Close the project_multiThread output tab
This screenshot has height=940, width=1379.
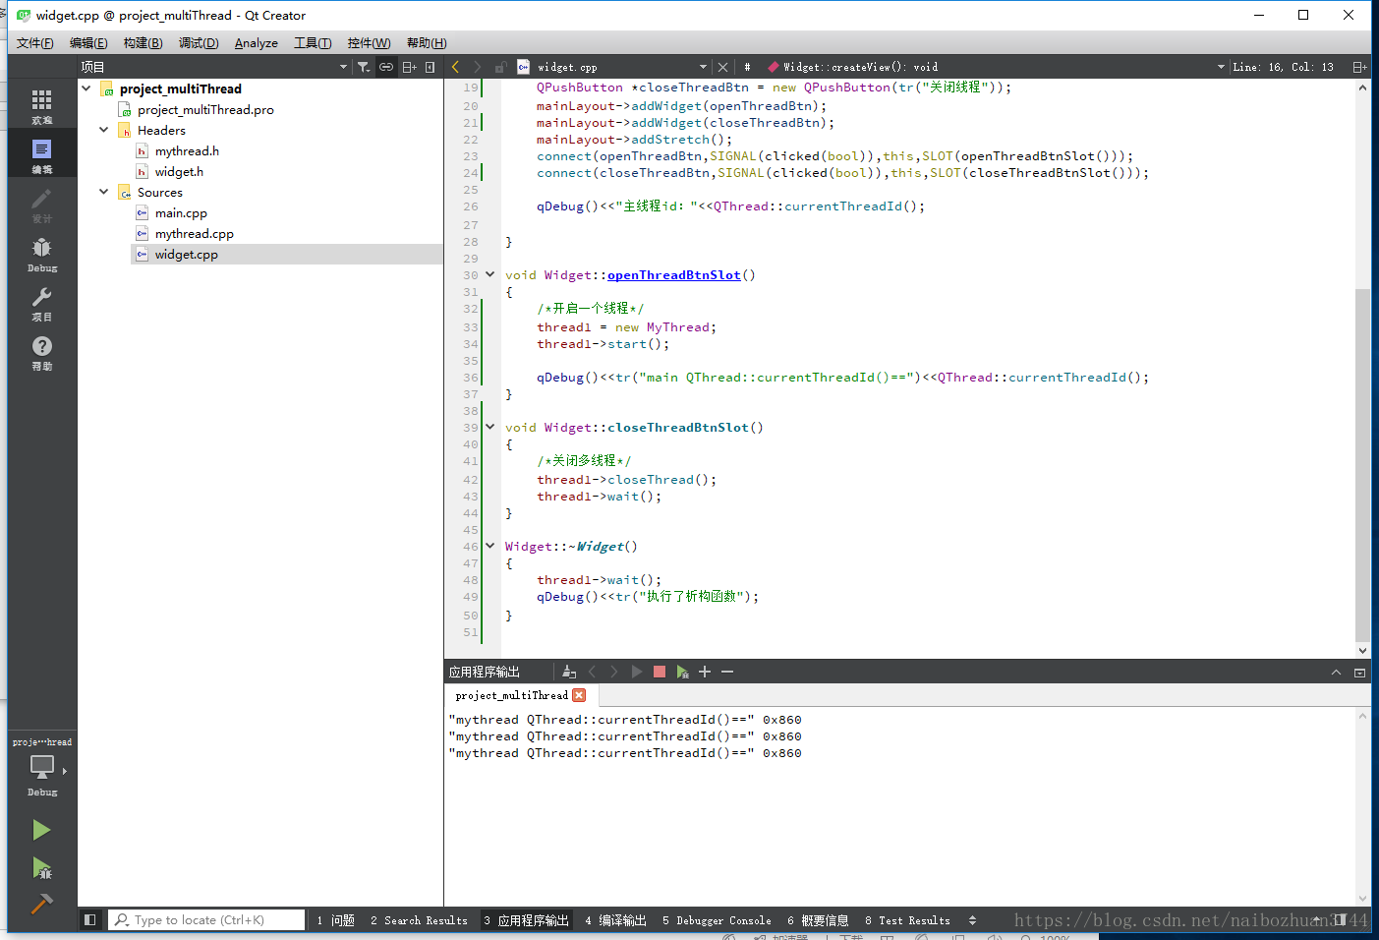[579, 695]
